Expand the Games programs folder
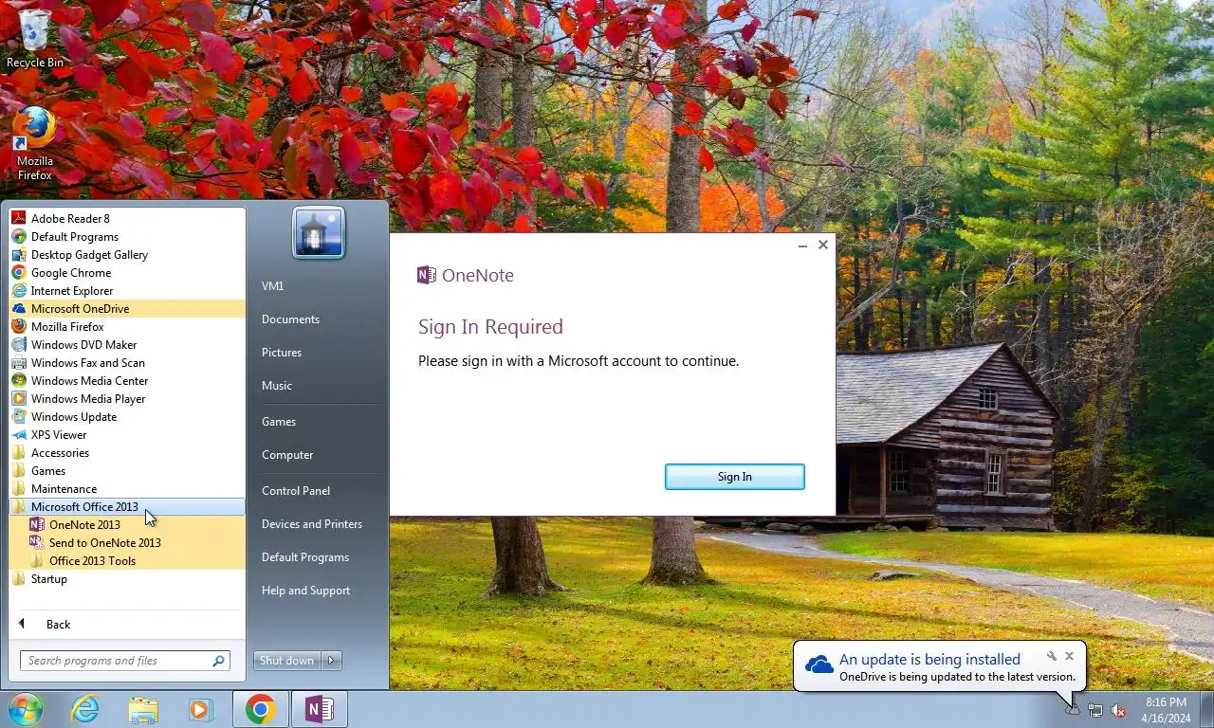1214x728 pixels. point(127,470)
